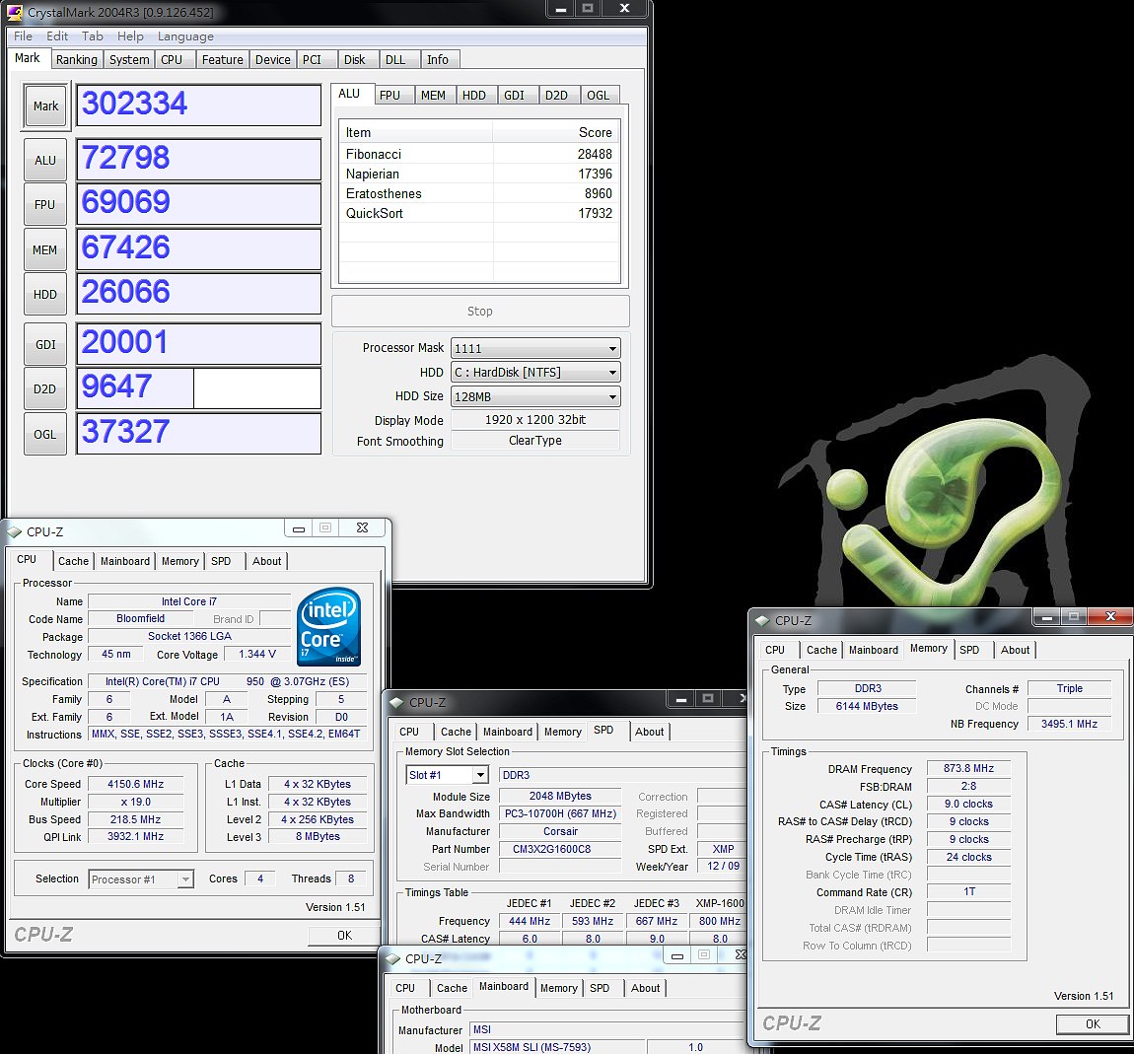Run the FPU benchmark button
Screen dimensions: 1134x1054
45,204
